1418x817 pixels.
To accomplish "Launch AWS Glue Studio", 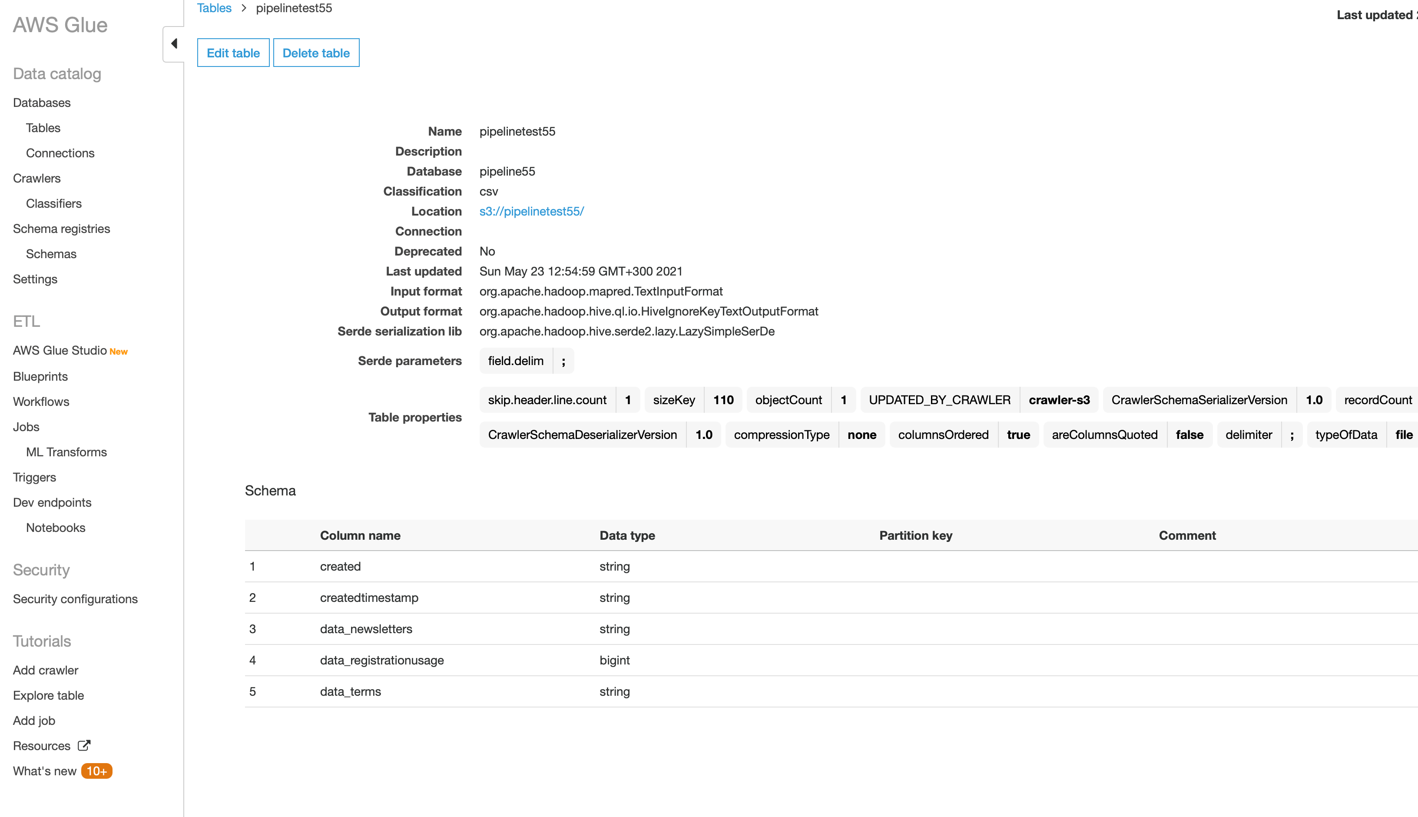I will coord(60,350).
